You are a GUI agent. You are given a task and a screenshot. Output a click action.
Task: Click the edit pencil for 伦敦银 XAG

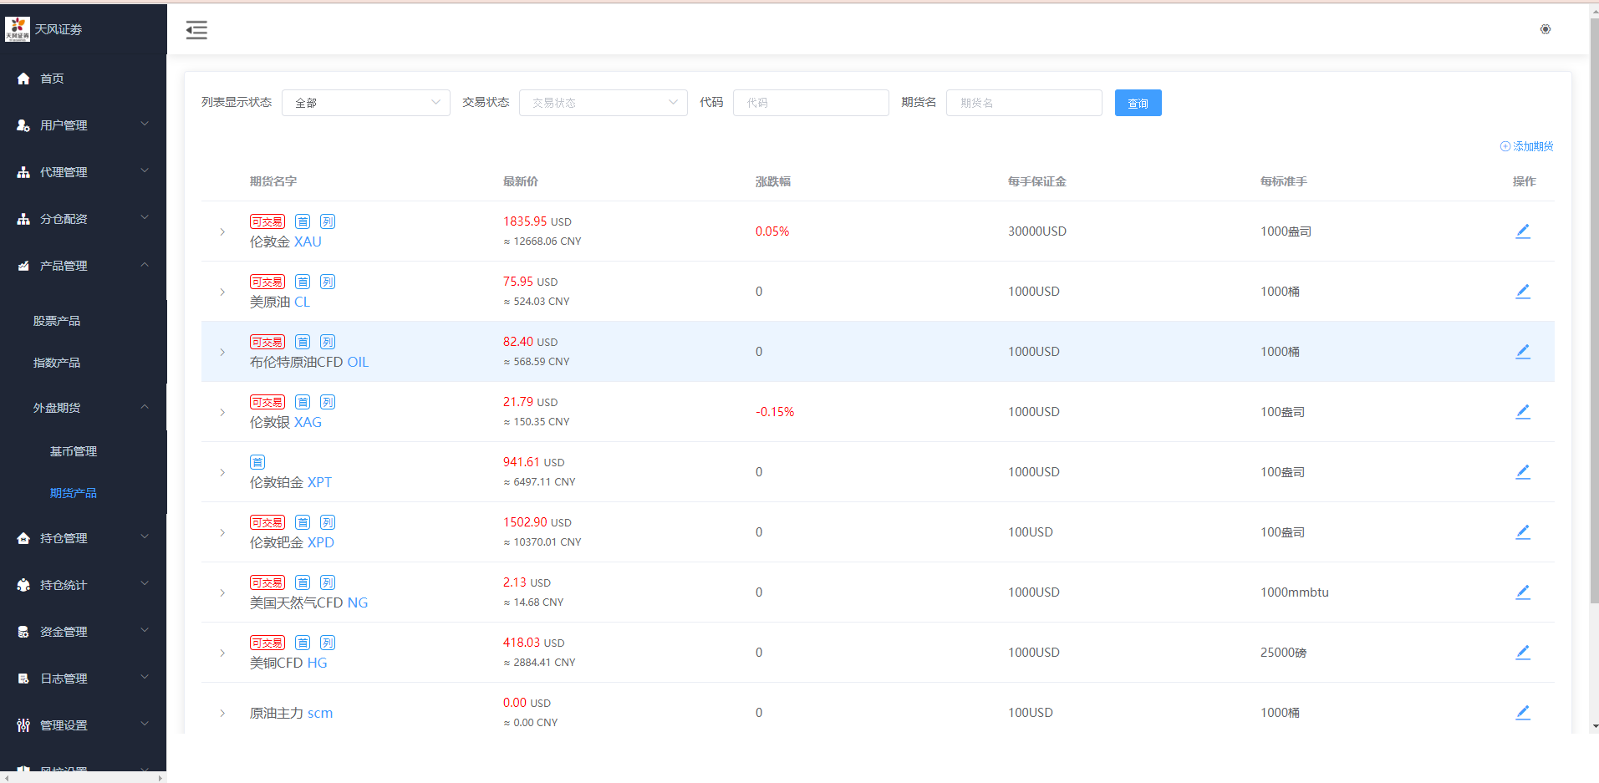pos(1522,412)
